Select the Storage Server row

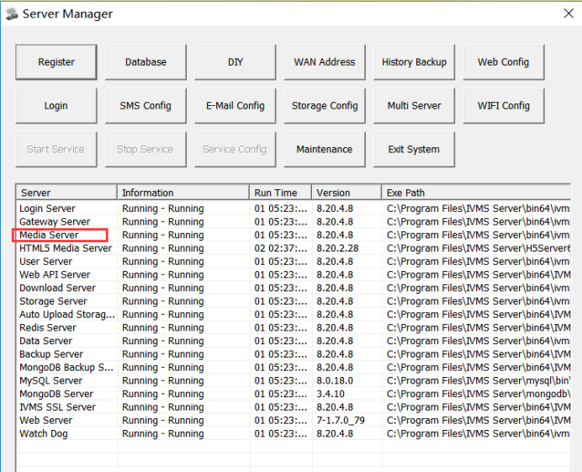[294, 301]
